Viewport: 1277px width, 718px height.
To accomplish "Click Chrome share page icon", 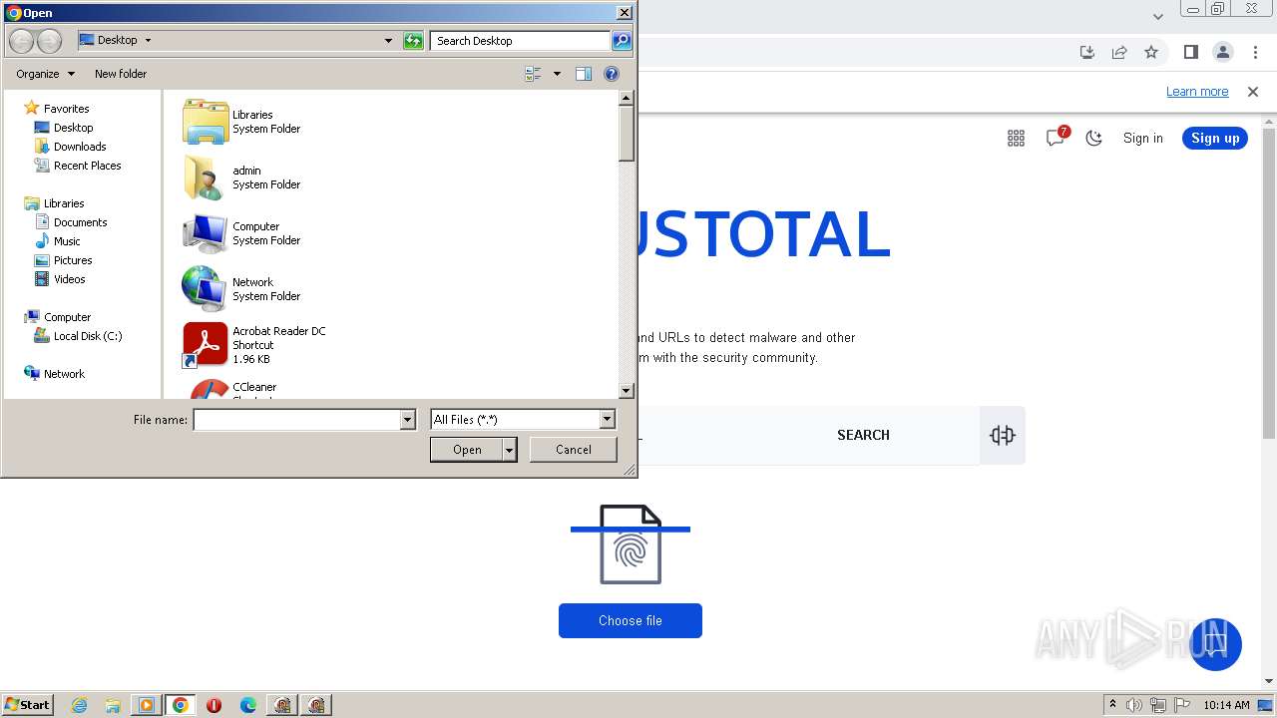I will point(1119,52).
